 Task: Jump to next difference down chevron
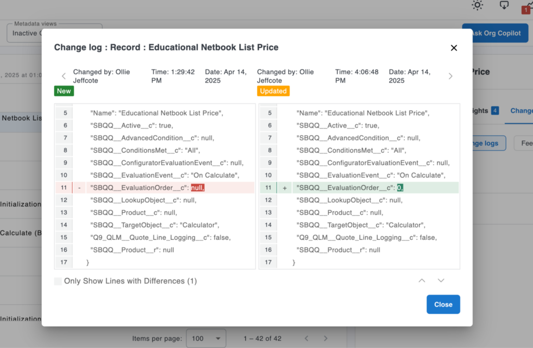coord(441,281)
